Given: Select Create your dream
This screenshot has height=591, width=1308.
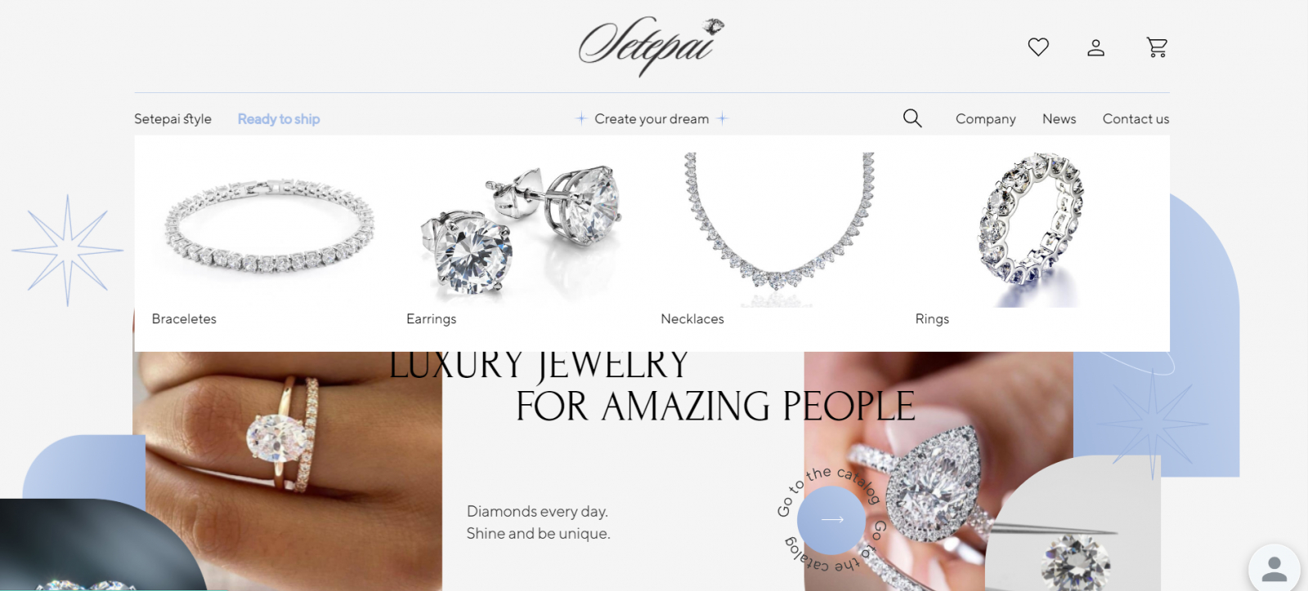Looking at the screenshot, I should 652,119.
